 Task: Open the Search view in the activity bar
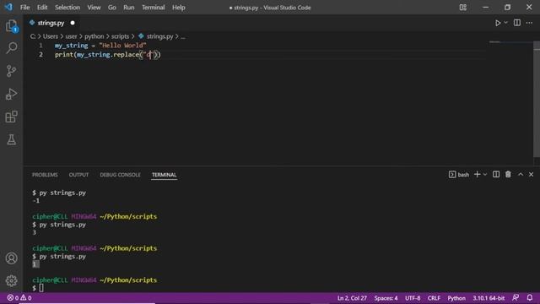[11, 48]
